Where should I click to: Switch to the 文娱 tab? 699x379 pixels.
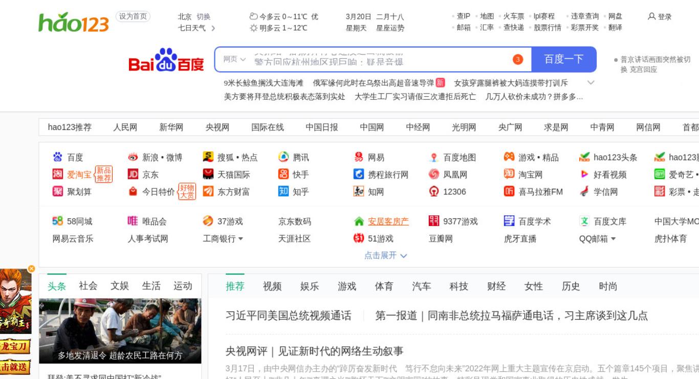pyautogui.click(x=120, y=286)
